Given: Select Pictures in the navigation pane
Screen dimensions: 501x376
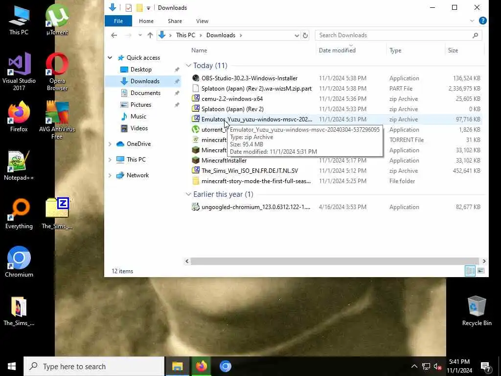Looking at the screenshot, I should [140, 105].
